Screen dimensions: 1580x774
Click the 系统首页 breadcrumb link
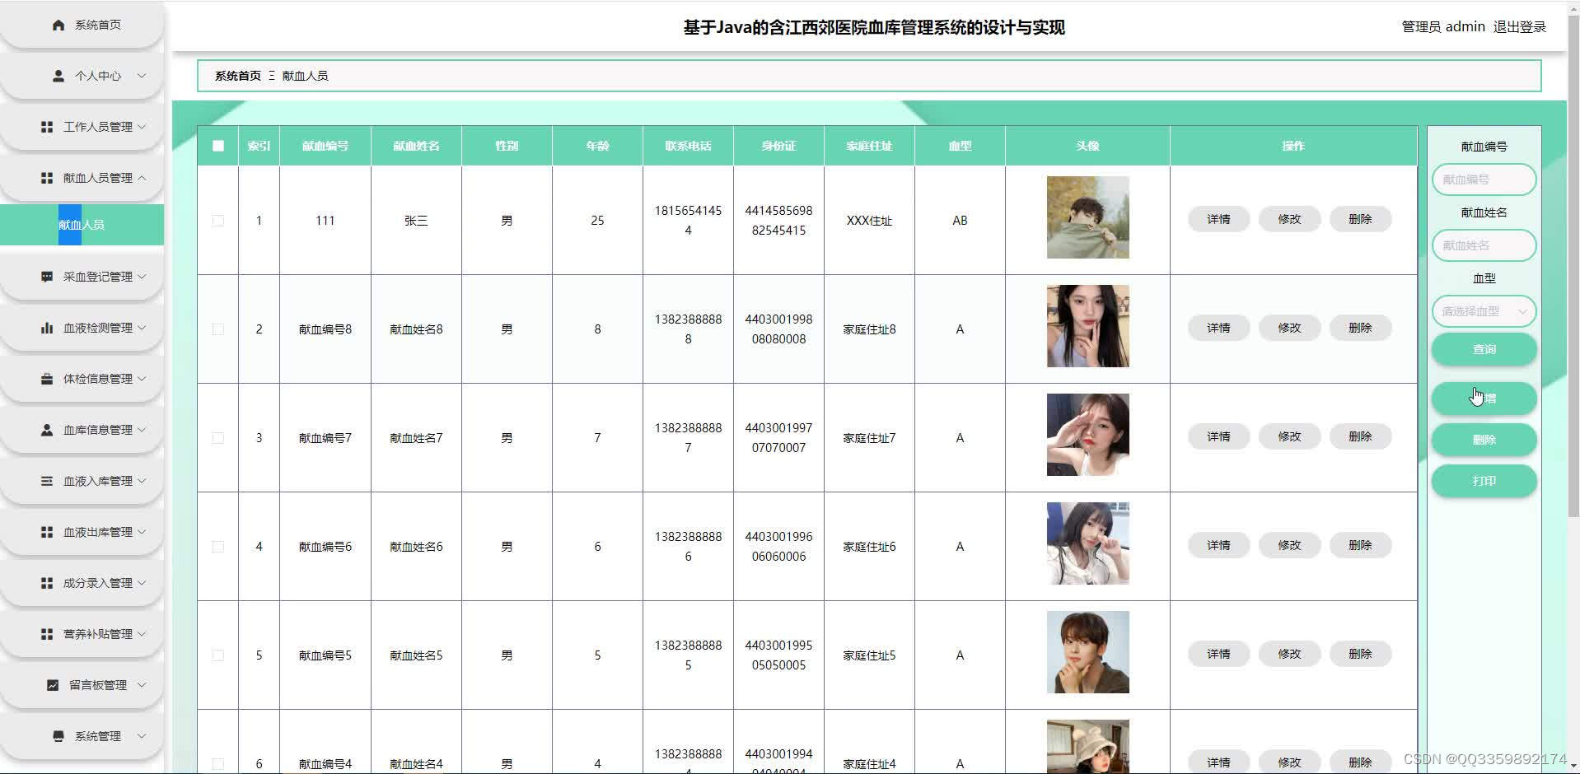(x=237, y=76)
